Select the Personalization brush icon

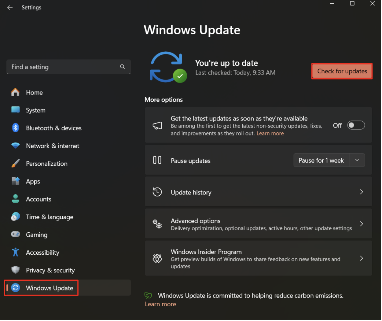pyautogui.click(x=15, y=163)
